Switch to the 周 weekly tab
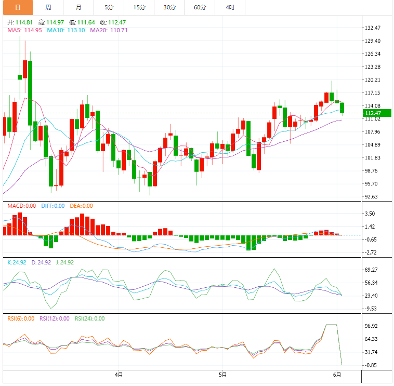The width and height of the screenshot is (394, 386). pos(48,8)
